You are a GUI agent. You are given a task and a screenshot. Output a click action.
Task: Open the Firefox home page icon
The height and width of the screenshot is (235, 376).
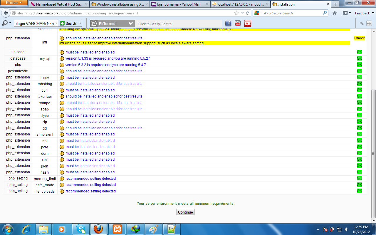pyautogui.click(x=334, y=13)
